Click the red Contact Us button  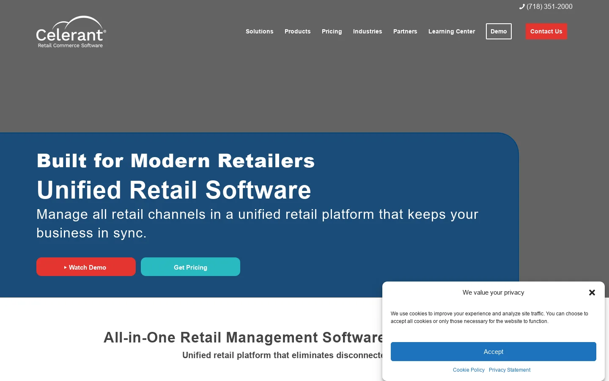tap(546, 31)
